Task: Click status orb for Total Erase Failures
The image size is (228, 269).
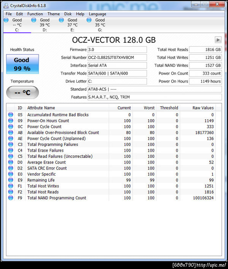Action: (x=11, y=150)
